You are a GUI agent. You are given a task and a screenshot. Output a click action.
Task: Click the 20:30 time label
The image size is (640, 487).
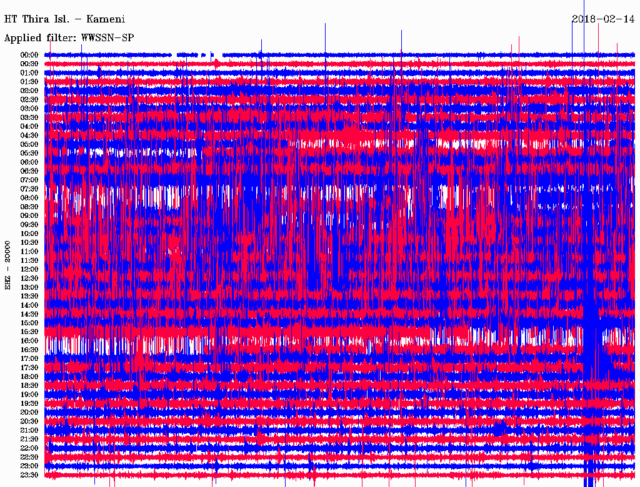pos(29,421)
